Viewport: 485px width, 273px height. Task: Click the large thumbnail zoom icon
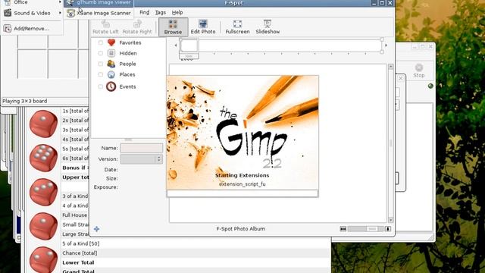[388, 229]
